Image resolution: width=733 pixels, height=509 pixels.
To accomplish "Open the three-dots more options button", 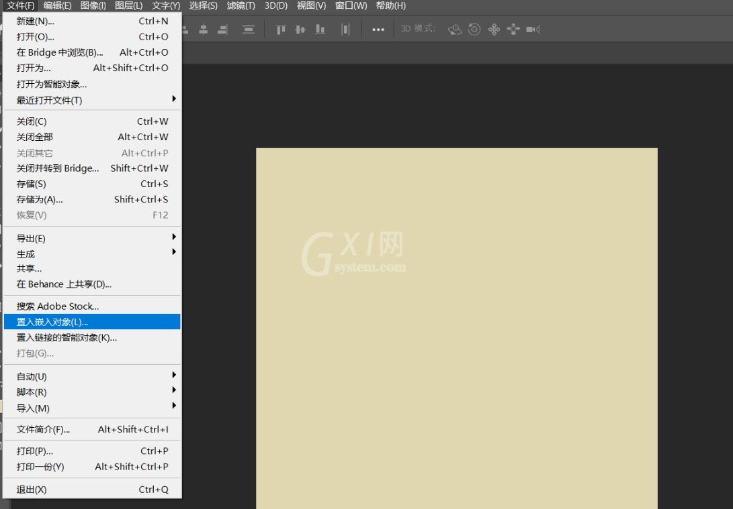I will (x=378, y=30).
